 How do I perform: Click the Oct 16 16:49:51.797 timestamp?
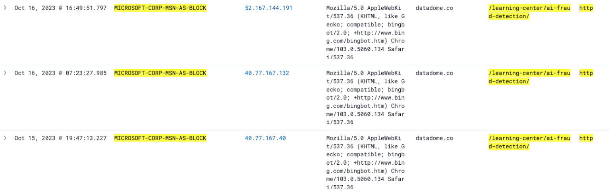[60, 8]
